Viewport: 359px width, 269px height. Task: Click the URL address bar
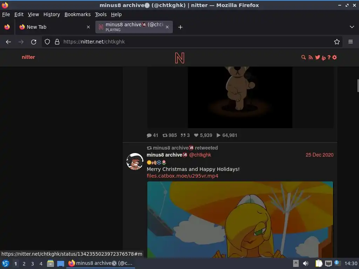(192, 42)
